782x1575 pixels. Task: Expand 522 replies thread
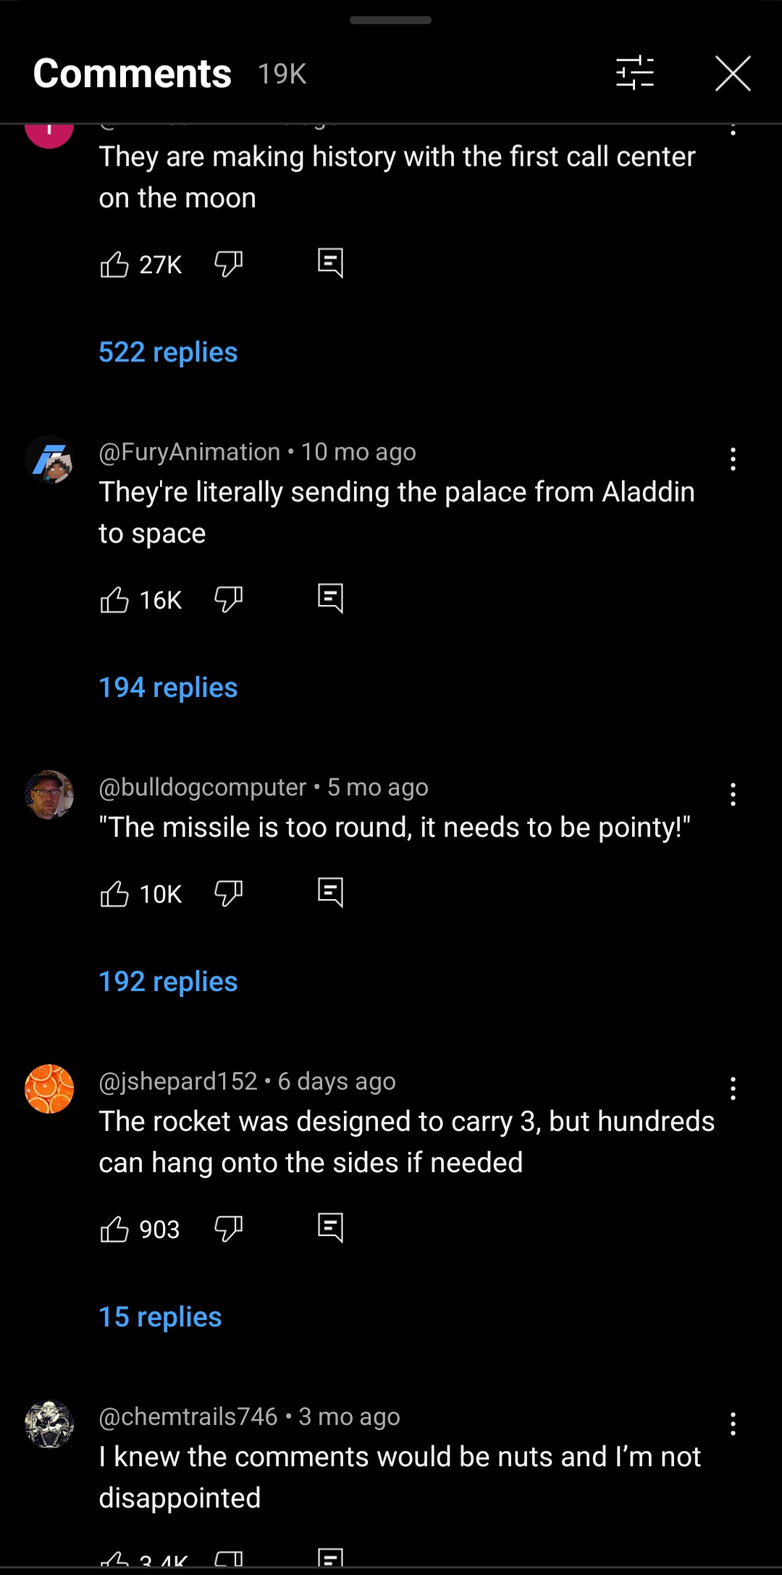167,352
